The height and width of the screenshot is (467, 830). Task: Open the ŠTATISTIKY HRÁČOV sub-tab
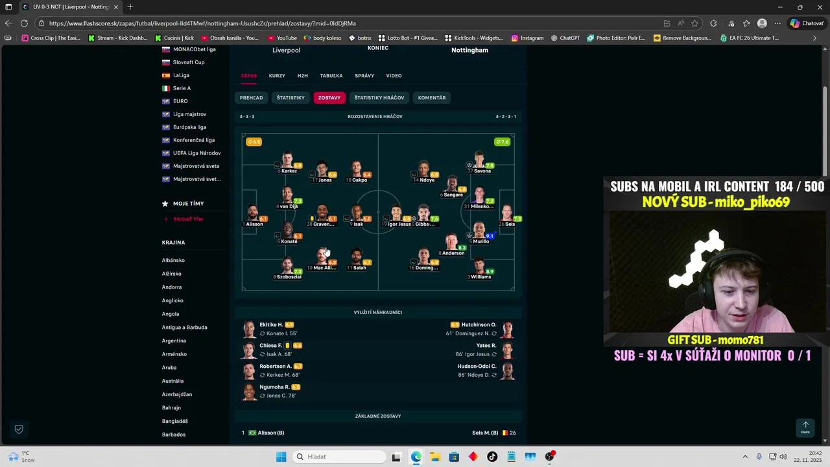click(379, 98)
